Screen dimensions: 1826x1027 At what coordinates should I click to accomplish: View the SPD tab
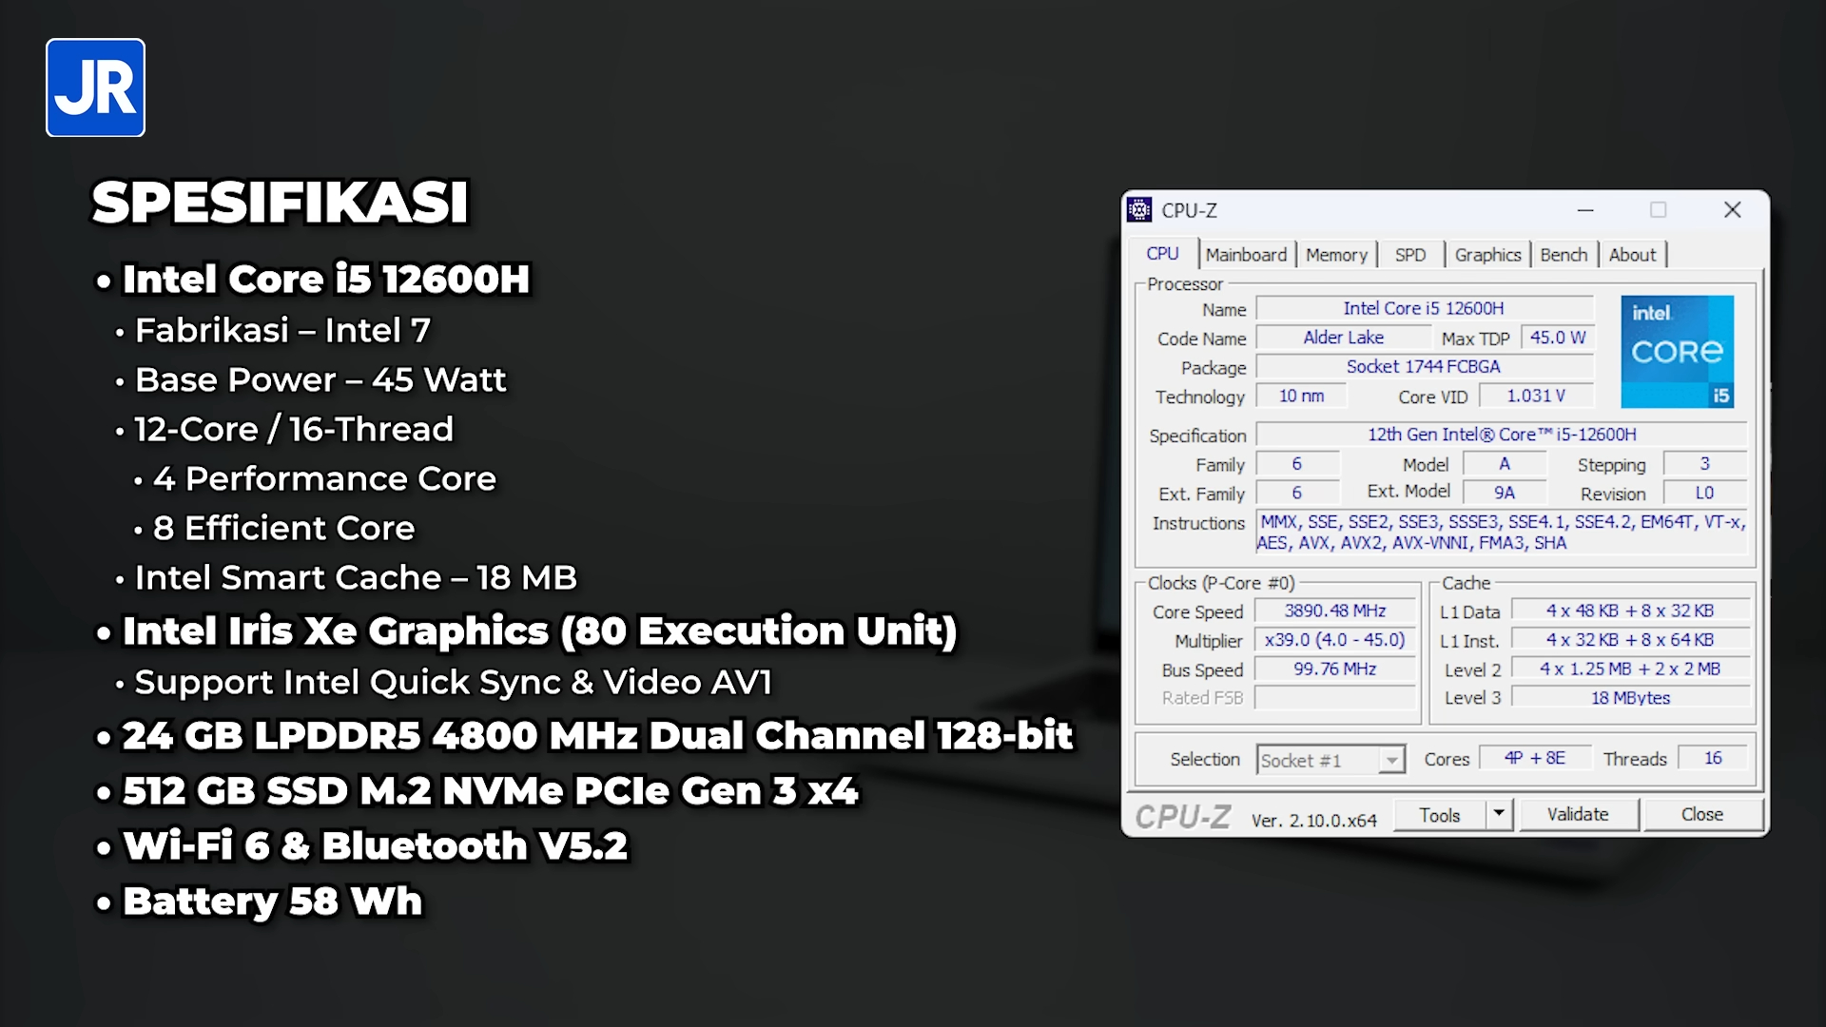tap(1410, 254)
